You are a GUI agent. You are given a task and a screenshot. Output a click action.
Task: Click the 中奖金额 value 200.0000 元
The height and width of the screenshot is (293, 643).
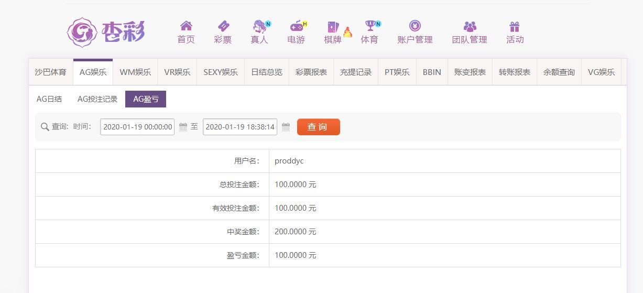296,232
